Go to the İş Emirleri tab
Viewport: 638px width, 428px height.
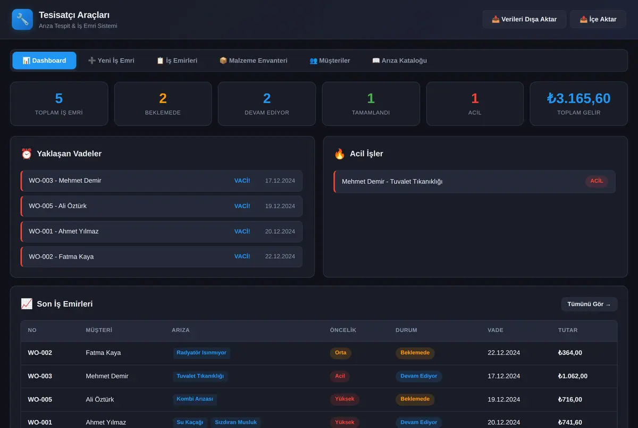(177, 61)
